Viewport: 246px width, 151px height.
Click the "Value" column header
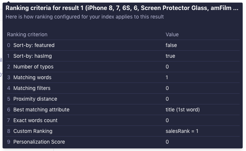coord(172,34)
